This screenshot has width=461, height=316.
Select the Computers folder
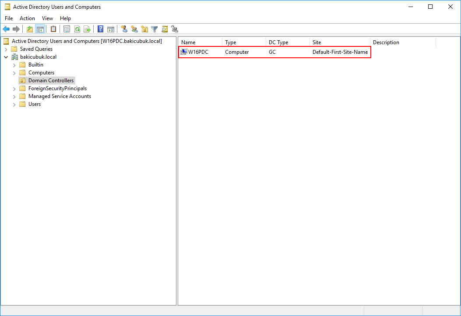coord(42,73)
